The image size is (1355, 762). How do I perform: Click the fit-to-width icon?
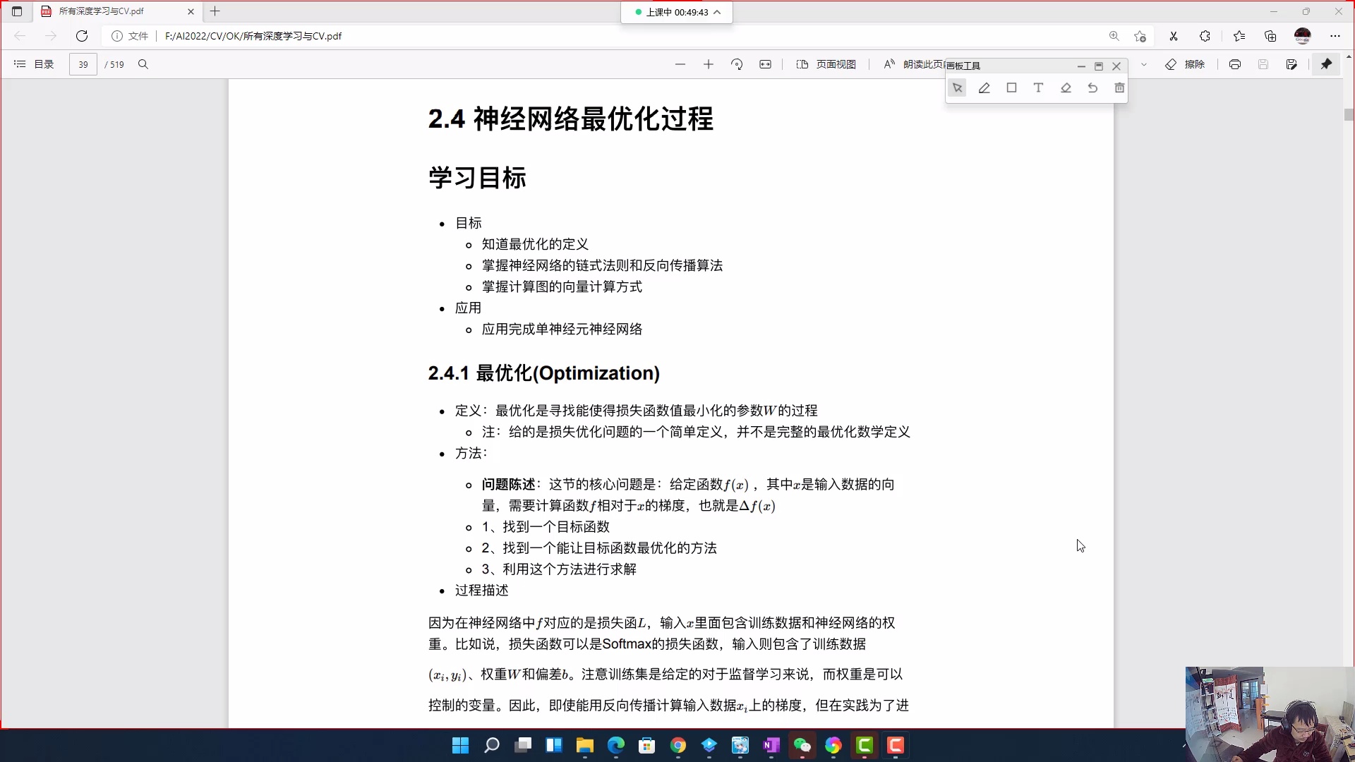(766, 64)
